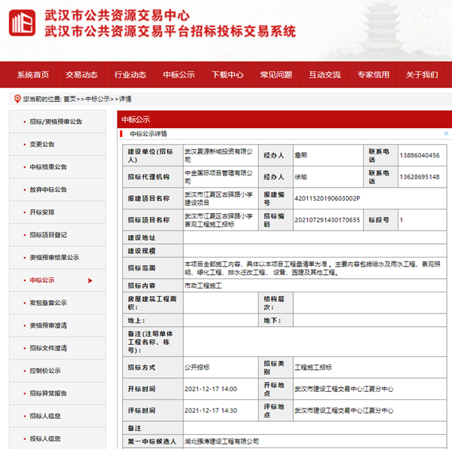Open 中标结果公告 in the sidebar

(x=58, y=167)
